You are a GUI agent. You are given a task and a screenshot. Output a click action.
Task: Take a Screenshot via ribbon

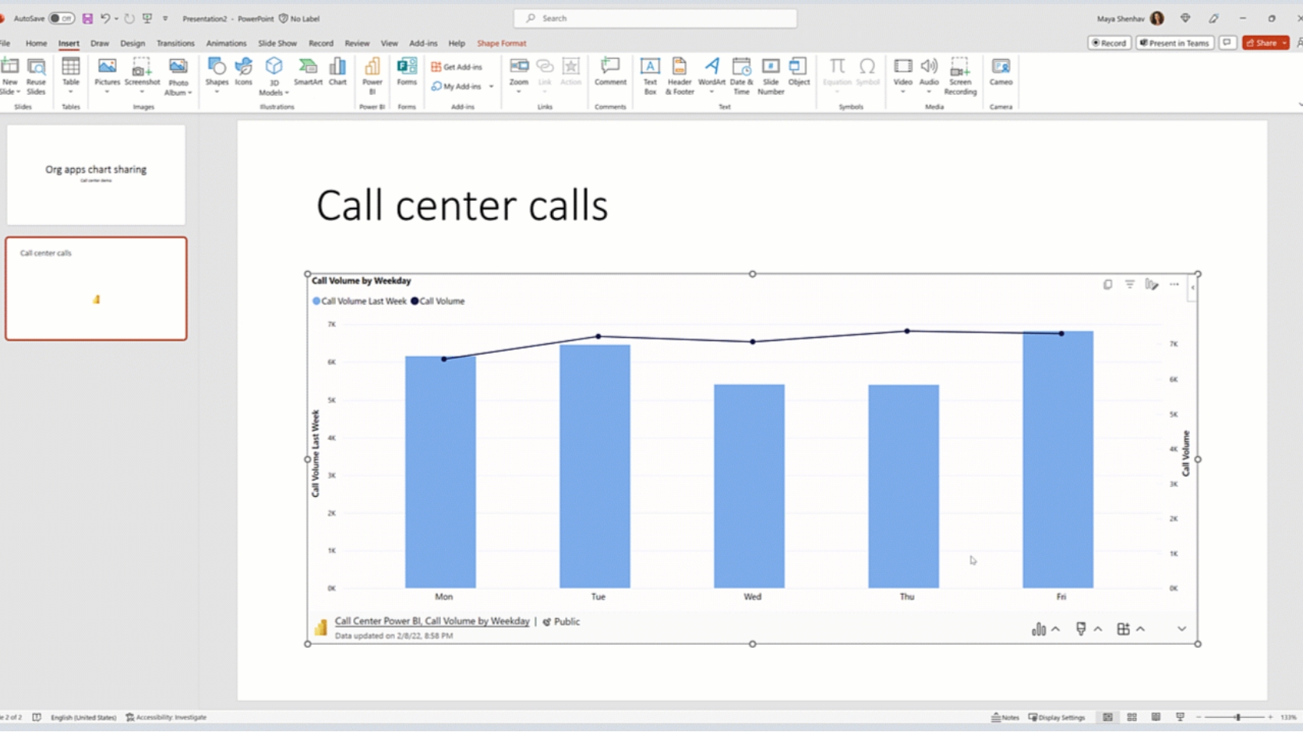point(142,75)
